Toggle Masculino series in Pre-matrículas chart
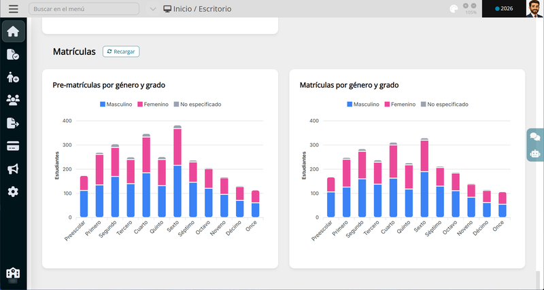This screenshot has height=290, width=544. (116, 105)
